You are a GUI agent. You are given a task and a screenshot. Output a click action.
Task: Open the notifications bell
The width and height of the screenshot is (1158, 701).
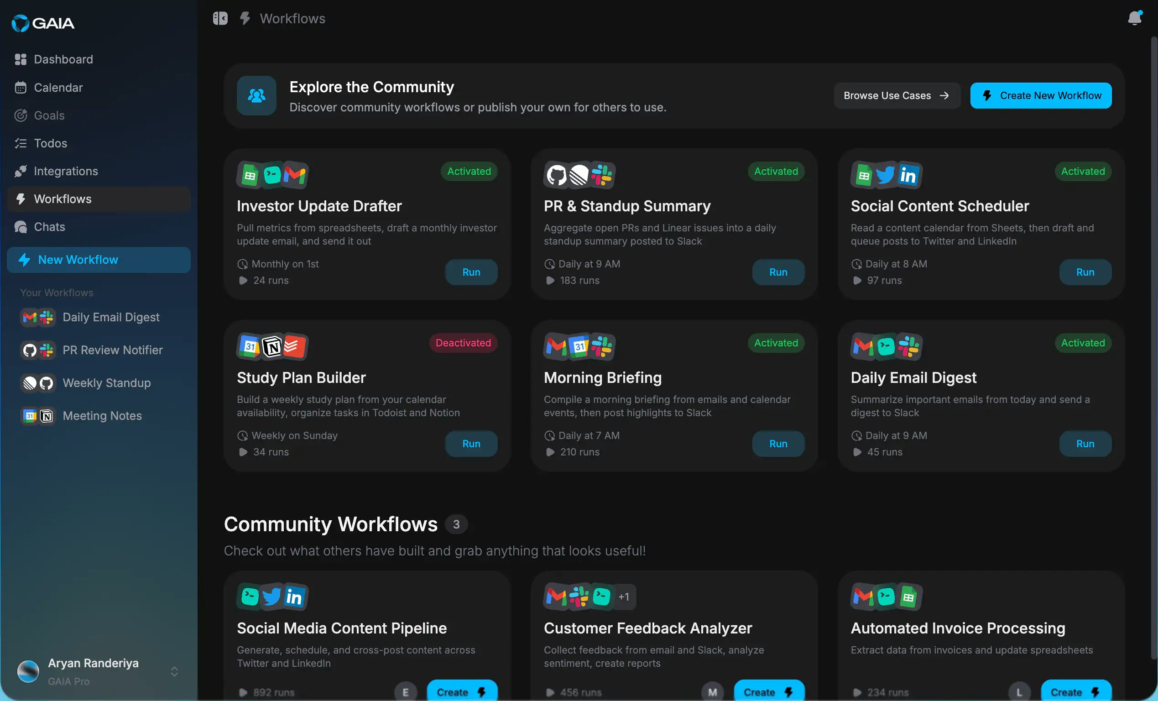(x=1134, y=18)
